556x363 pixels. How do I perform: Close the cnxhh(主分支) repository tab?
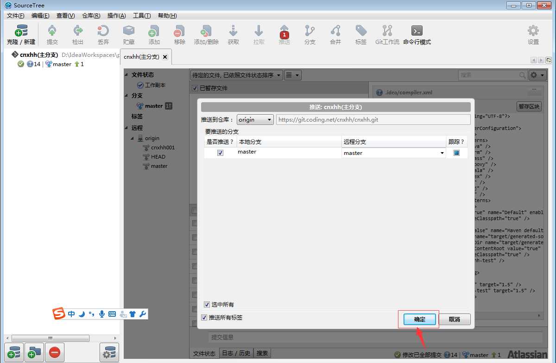(165, 57)
